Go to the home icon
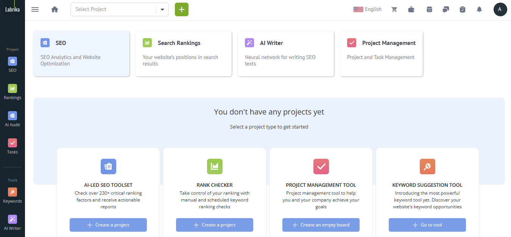The image size is (511, 237). coord(55,9)
